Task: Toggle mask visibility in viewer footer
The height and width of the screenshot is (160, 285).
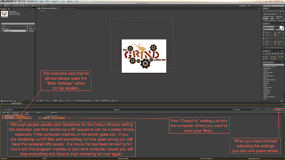Action: point(50,101)
